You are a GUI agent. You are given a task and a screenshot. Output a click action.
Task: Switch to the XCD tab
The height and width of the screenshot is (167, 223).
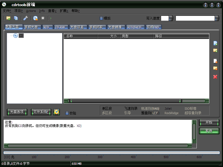click(47, 27)
